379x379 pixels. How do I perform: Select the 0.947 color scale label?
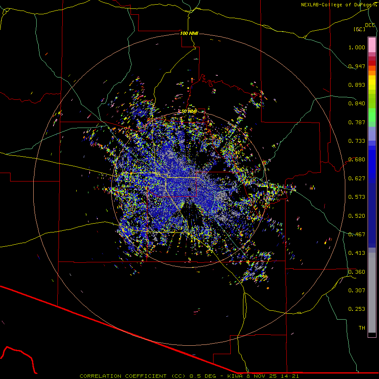click(357, 66)
